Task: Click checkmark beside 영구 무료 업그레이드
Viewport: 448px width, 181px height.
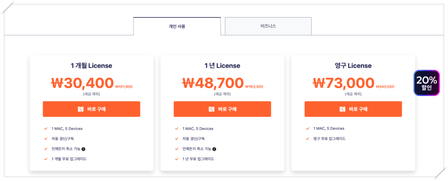Action: pos(307,139)
